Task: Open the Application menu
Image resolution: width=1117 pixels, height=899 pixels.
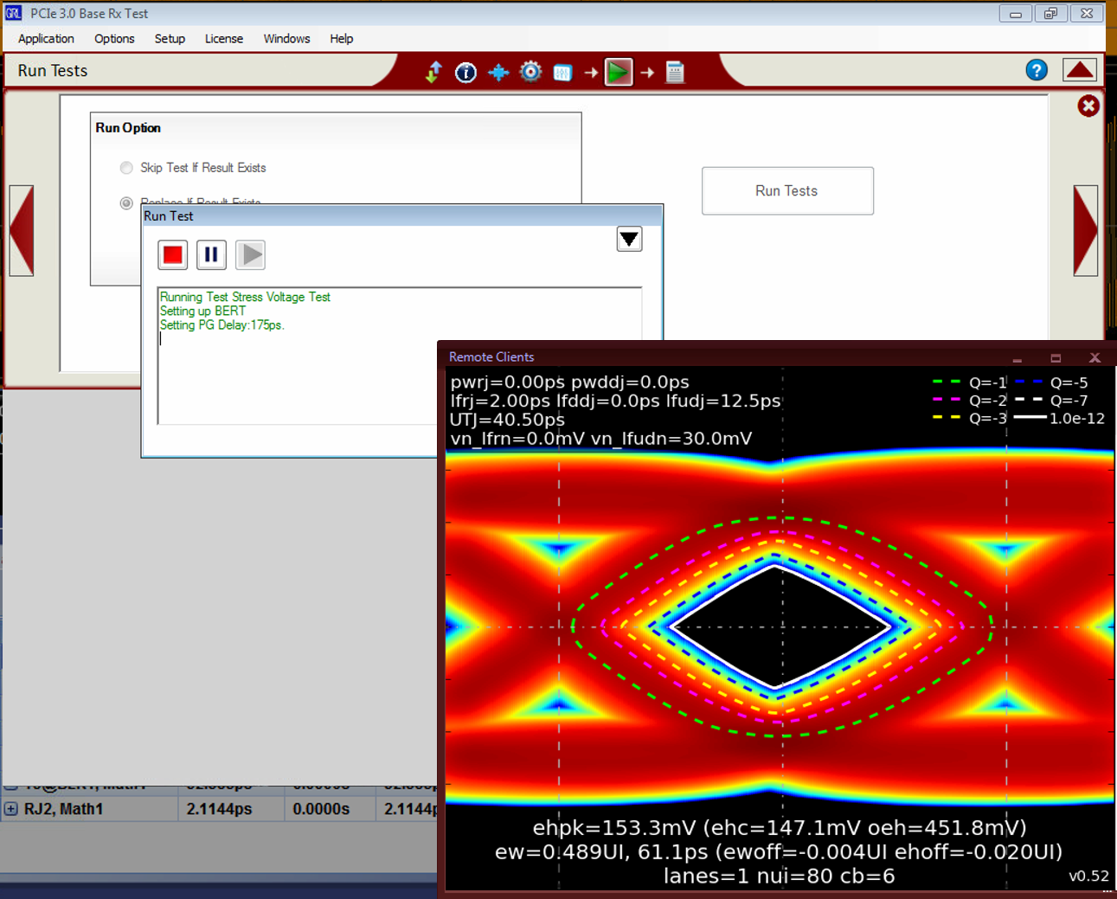Action: coord(46,39)
